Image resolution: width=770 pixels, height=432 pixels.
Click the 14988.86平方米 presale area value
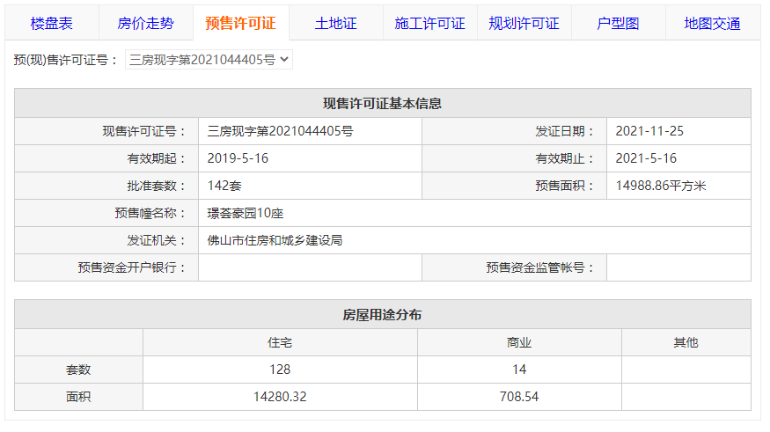click(x=661, y=186)
